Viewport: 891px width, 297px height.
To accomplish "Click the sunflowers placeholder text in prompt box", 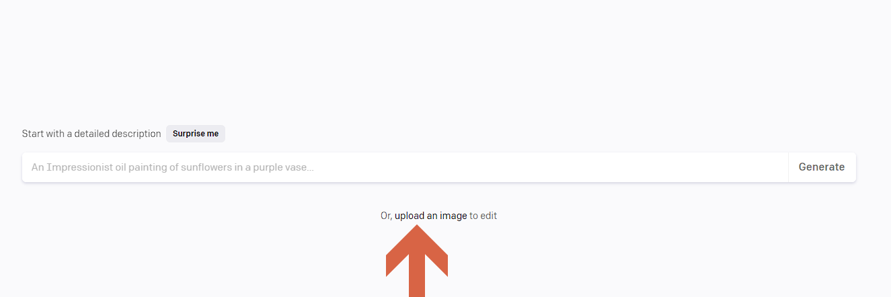I will (173, 167).
